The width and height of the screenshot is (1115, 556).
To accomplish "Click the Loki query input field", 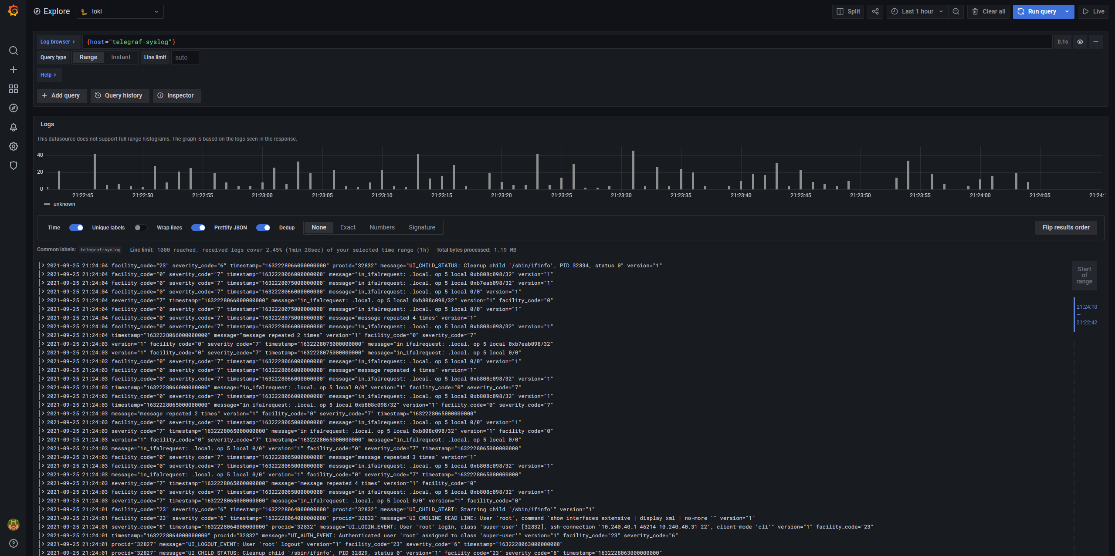I will pos(567,42).
